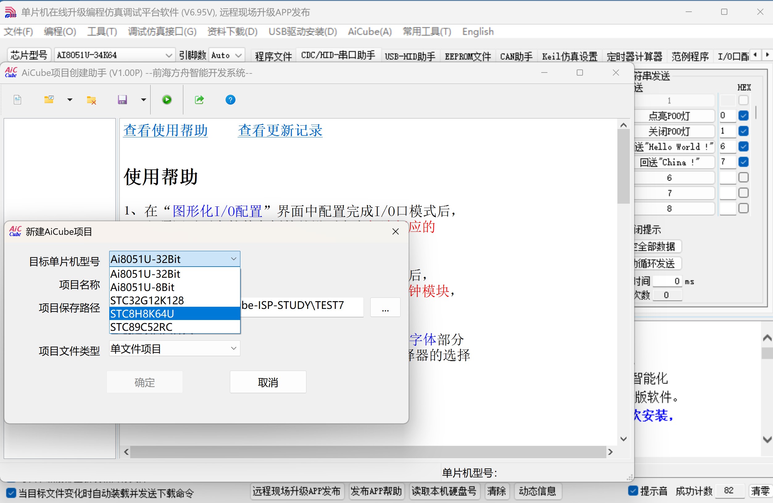Viewport: 773px width, 503px height.
Task: Click the AiCube logo in the dialog title
Action: pyautogui.click(x=15, y=231)
